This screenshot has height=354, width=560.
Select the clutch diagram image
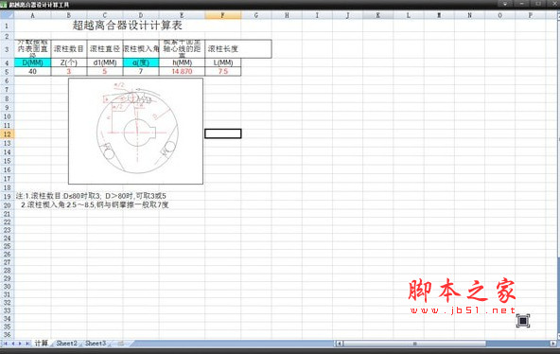click(x=135, y=132)
